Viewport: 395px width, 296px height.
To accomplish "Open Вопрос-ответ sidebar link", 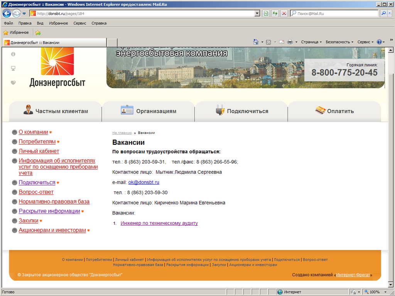I will pos(36,192).
